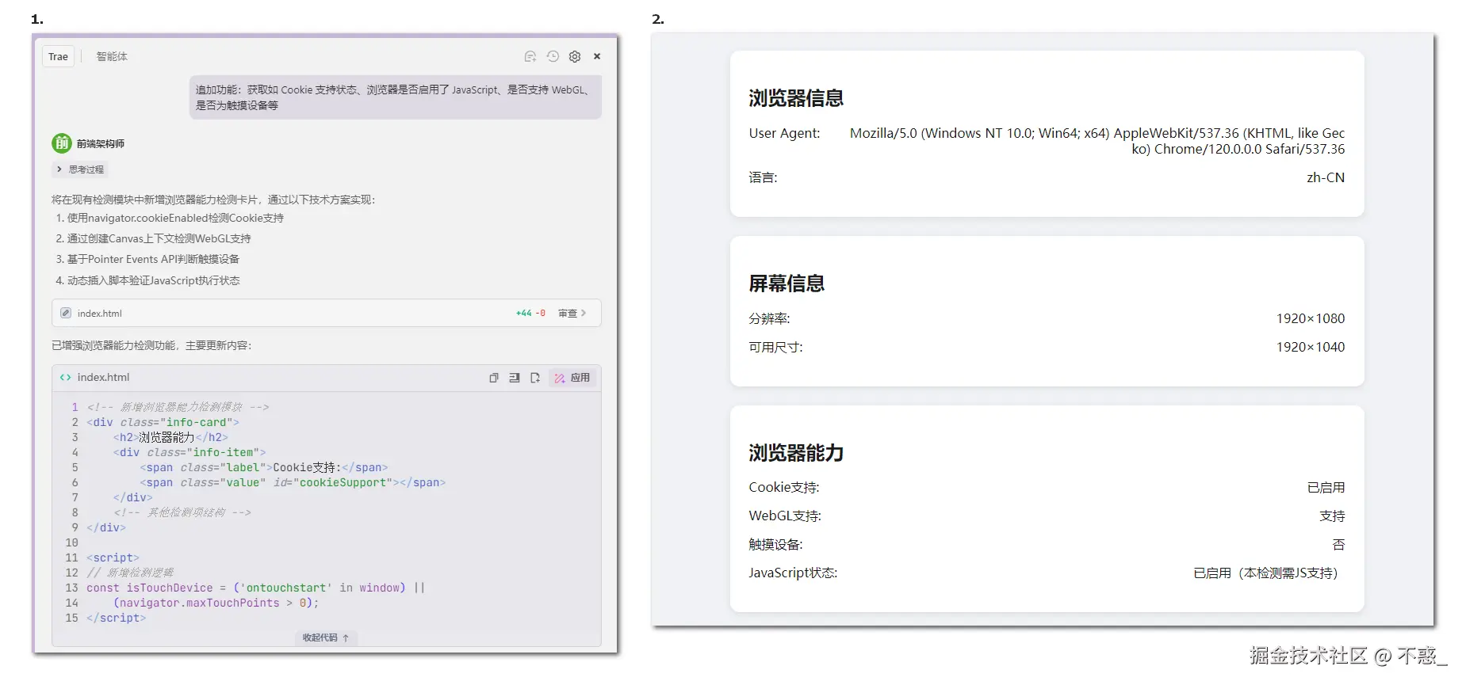Switch to the 智能体 tab
This screenshot has height=685, width=1466.
[x=112, y=56]
